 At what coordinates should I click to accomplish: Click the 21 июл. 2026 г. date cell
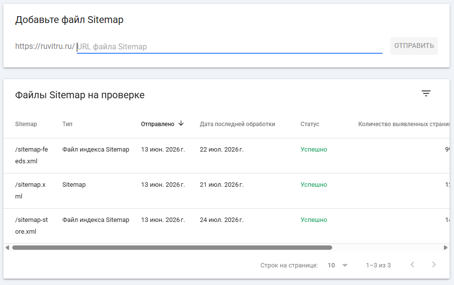pyautogui.click(x=222, y=185)
